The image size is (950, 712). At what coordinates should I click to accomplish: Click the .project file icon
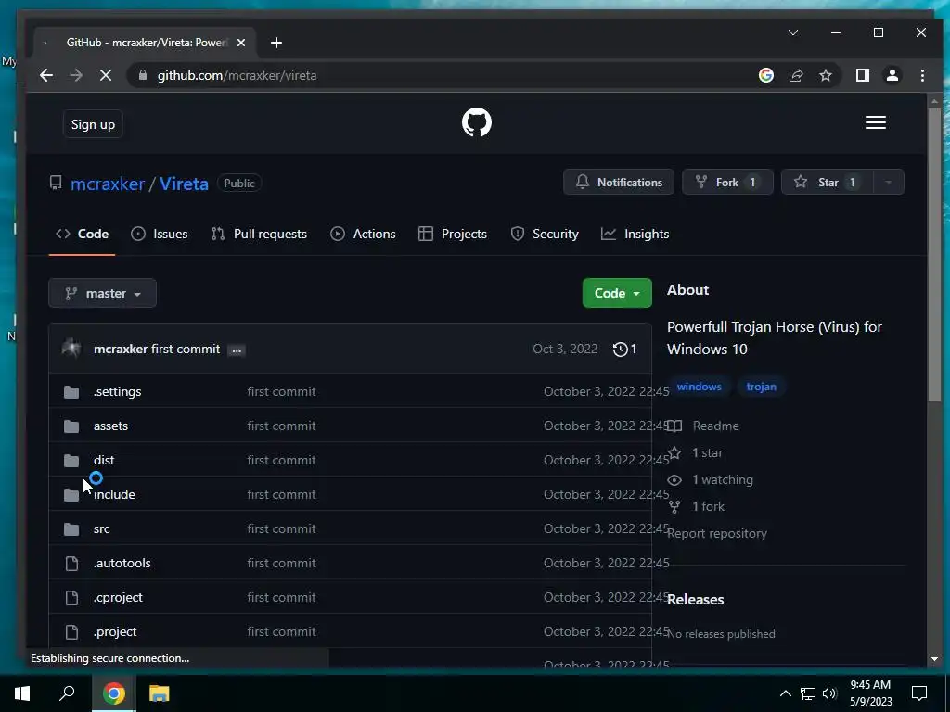[x=71, y=632]
